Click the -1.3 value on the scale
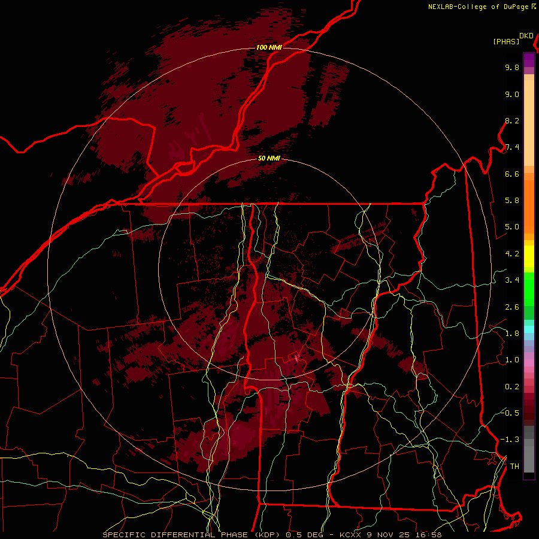 click(x=510, y=440)
